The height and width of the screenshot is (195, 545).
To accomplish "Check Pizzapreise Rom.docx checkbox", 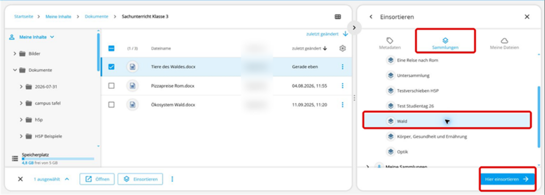I will (x=111, y=86).
